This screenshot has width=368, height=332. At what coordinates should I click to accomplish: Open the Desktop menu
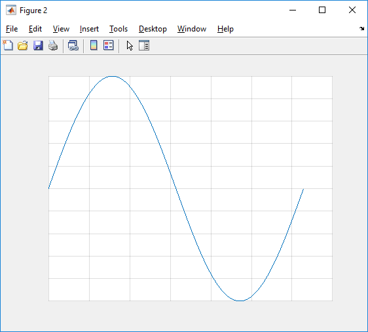(x=153, y=29)
